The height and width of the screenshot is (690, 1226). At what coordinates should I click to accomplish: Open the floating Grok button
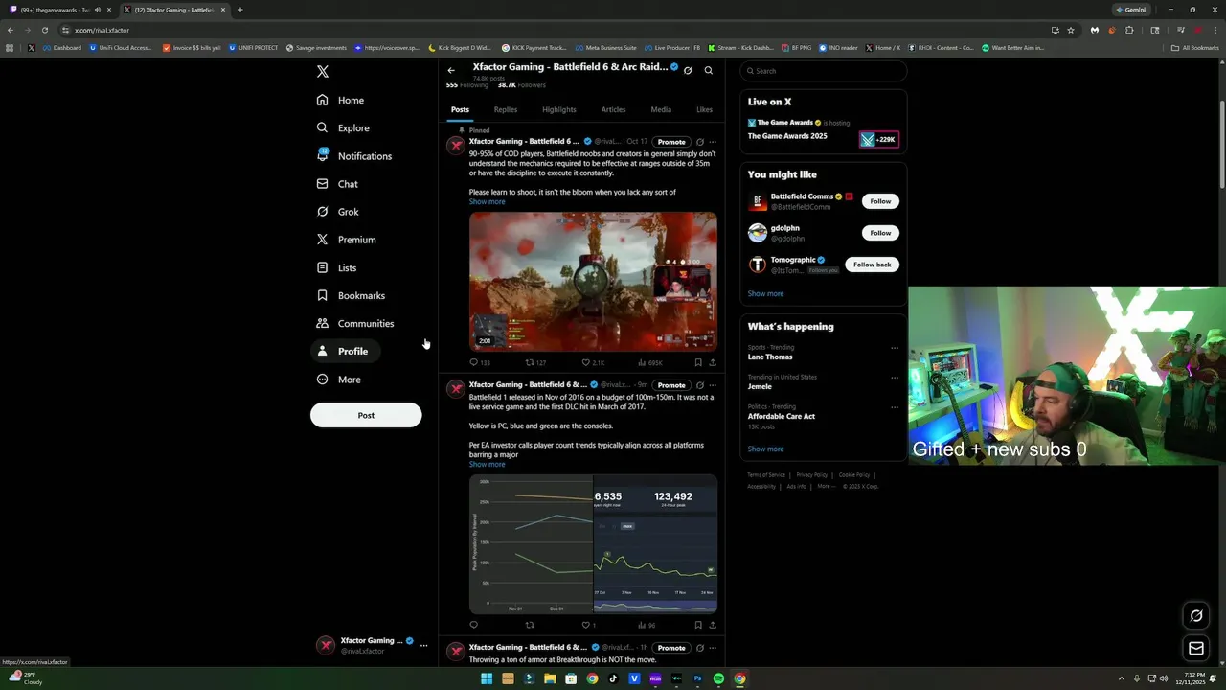click(x=1196, y=615)
